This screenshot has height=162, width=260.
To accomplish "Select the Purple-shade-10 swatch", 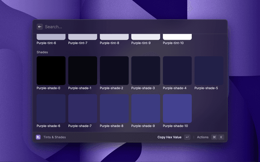I will 177,109.
